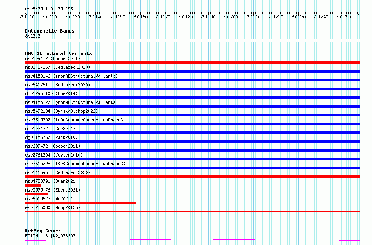Open variant nsv4155127 (gnomADStructuralVariants) label

71,102
